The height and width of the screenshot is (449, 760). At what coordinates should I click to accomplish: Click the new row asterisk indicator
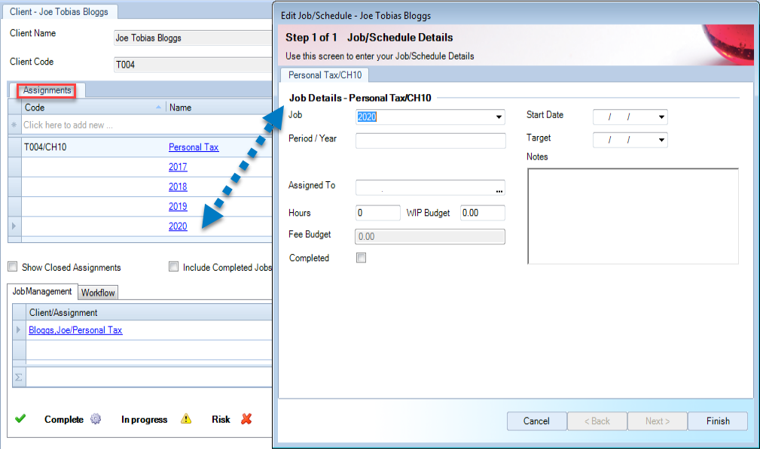pos(14,125)
